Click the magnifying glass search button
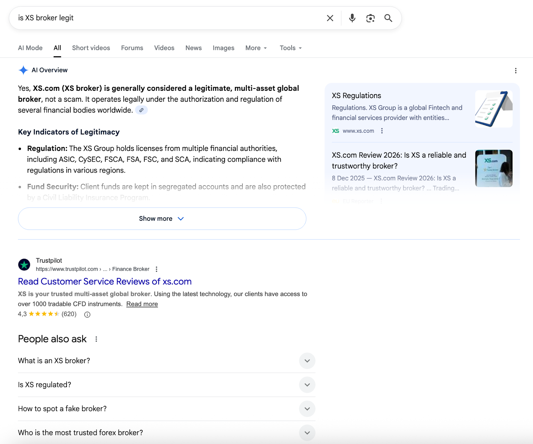The image size is (533, 444). pyautogui.click(x=388, y=18)
